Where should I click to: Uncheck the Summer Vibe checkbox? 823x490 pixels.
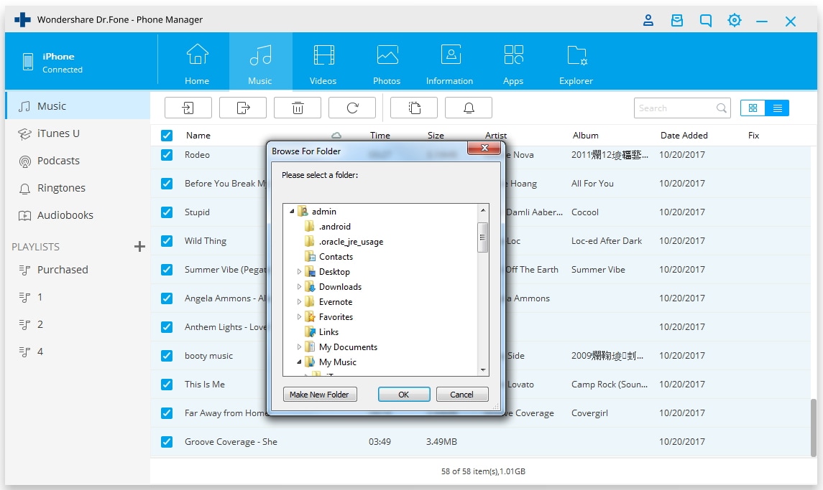click(167, 269)
